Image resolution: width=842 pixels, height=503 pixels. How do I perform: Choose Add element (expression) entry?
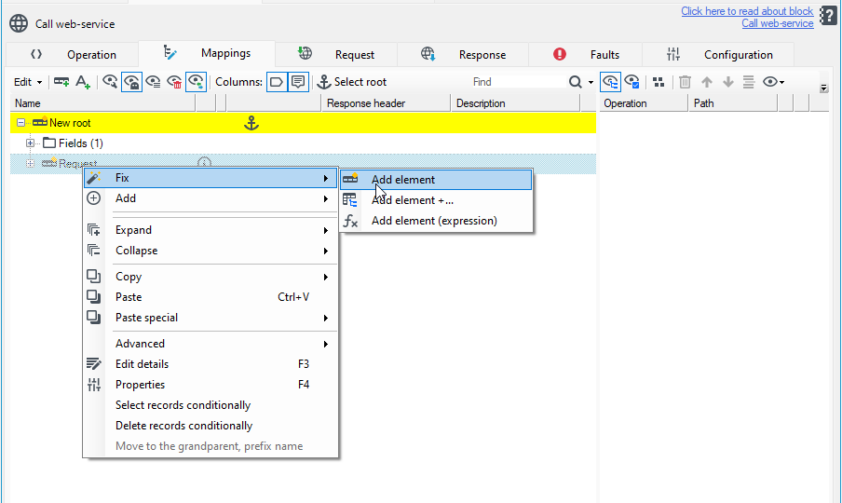436,221
